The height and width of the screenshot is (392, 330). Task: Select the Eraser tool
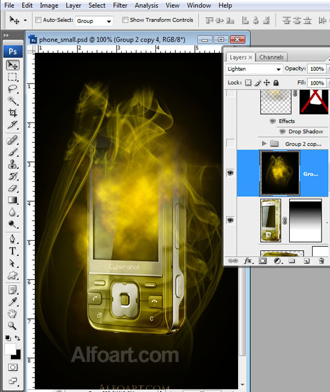pyautogui.click(x=13, y=188)
